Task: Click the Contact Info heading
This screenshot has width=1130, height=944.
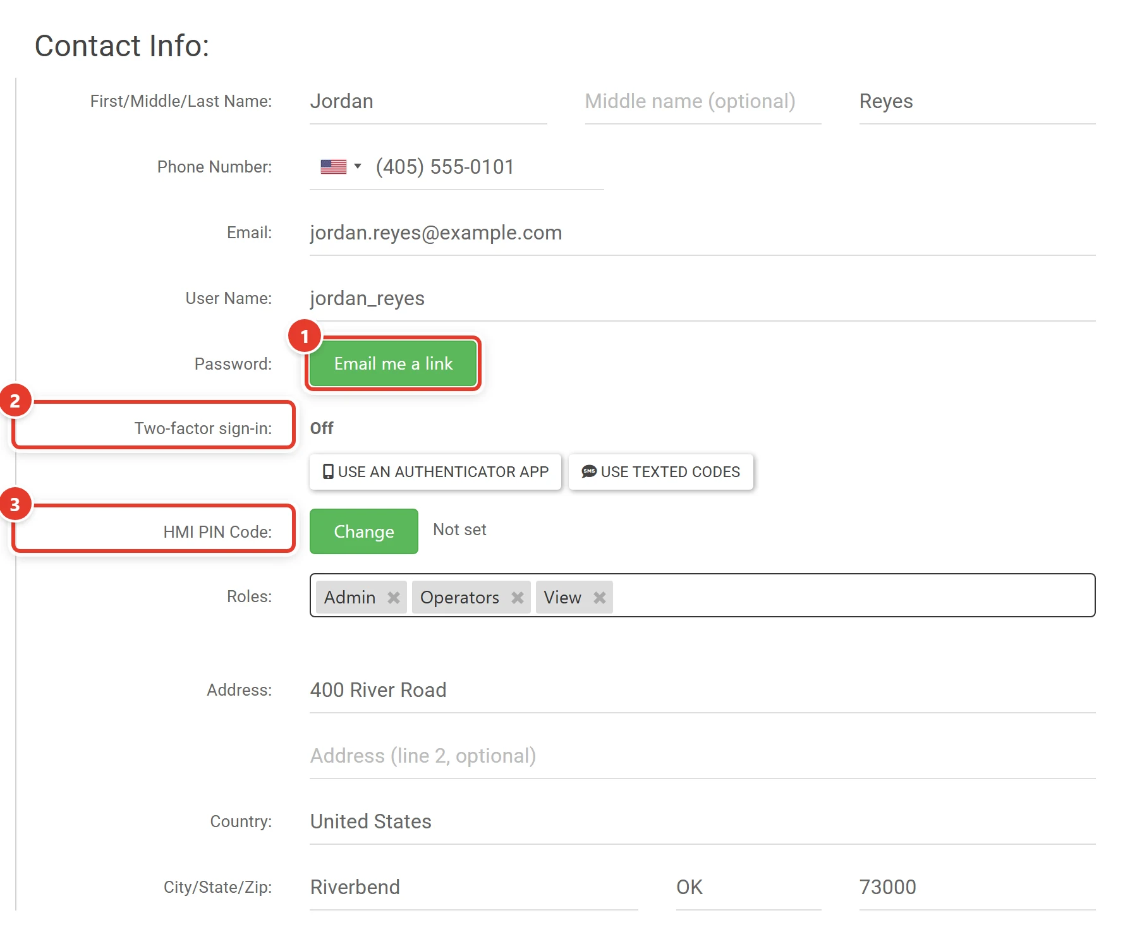Action: tap(122, 46)
